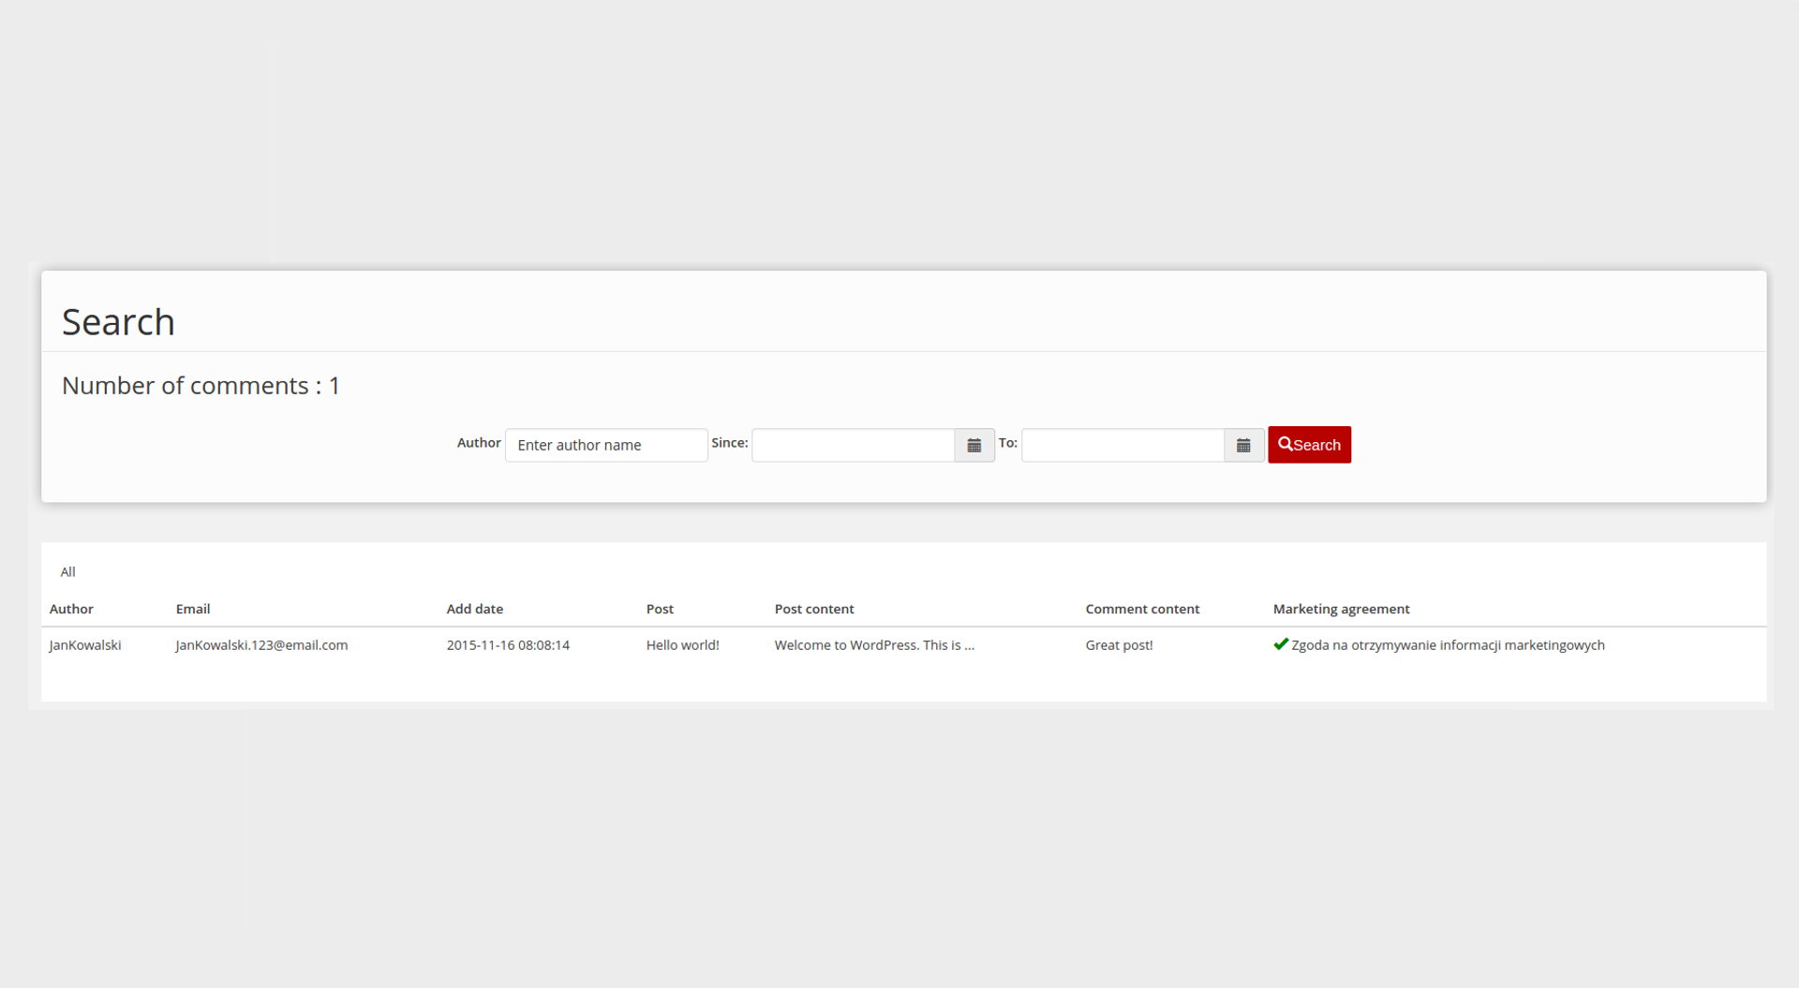Screen dimensions: 1799x988
Task: Click the green marketing agreement checkmark
Action: click(1281, 644)
